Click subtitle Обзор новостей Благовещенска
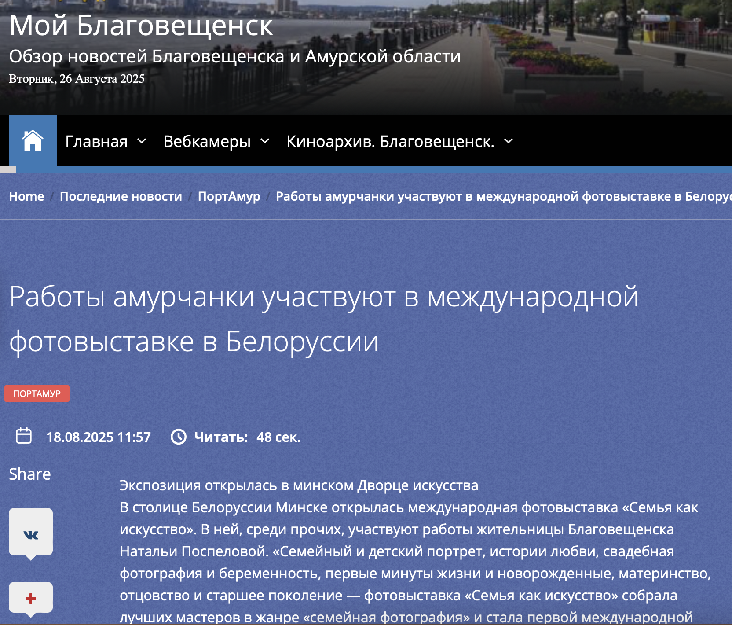732x625 pixels. pos(234,56)
